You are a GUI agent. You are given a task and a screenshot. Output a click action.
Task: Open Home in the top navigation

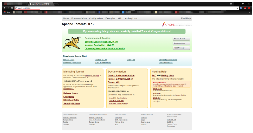(66, 18)
